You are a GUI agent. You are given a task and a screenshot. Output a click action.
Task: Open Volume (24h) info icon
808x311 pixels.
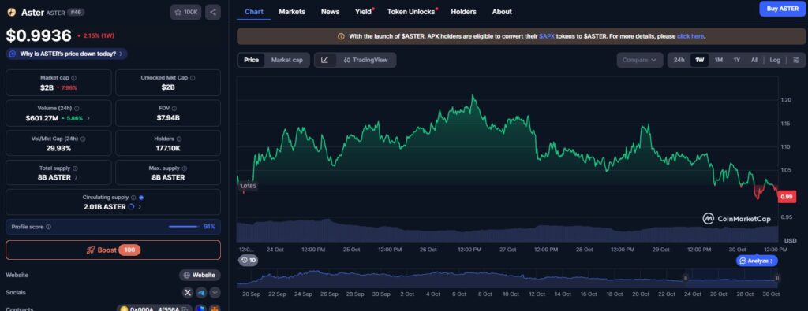click(77, 109)
